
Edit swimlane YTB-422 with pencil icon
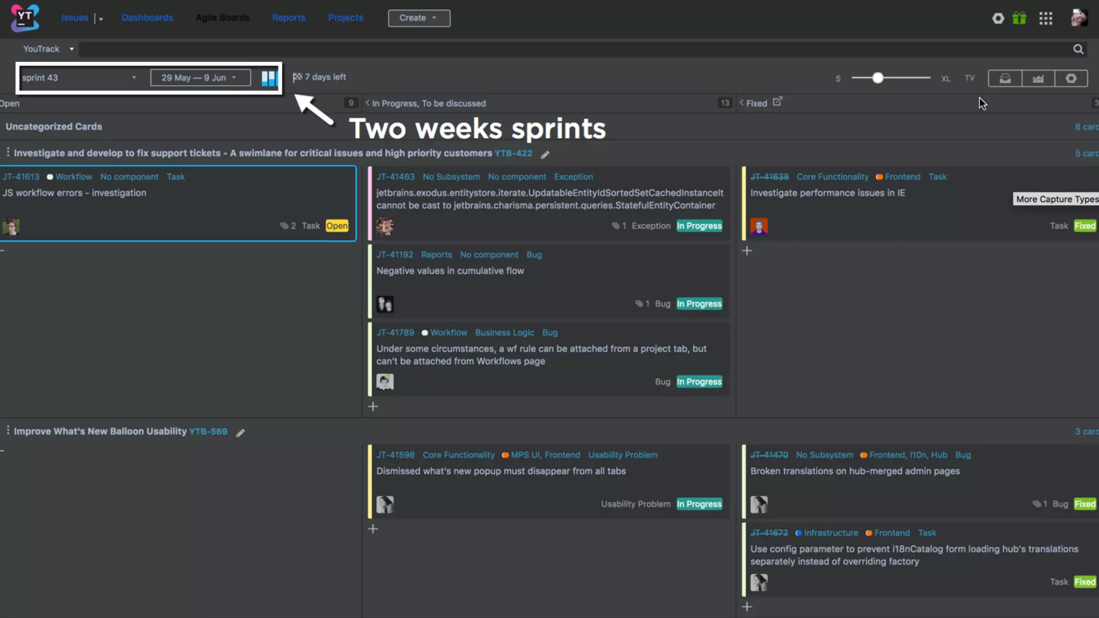[545, 154]
